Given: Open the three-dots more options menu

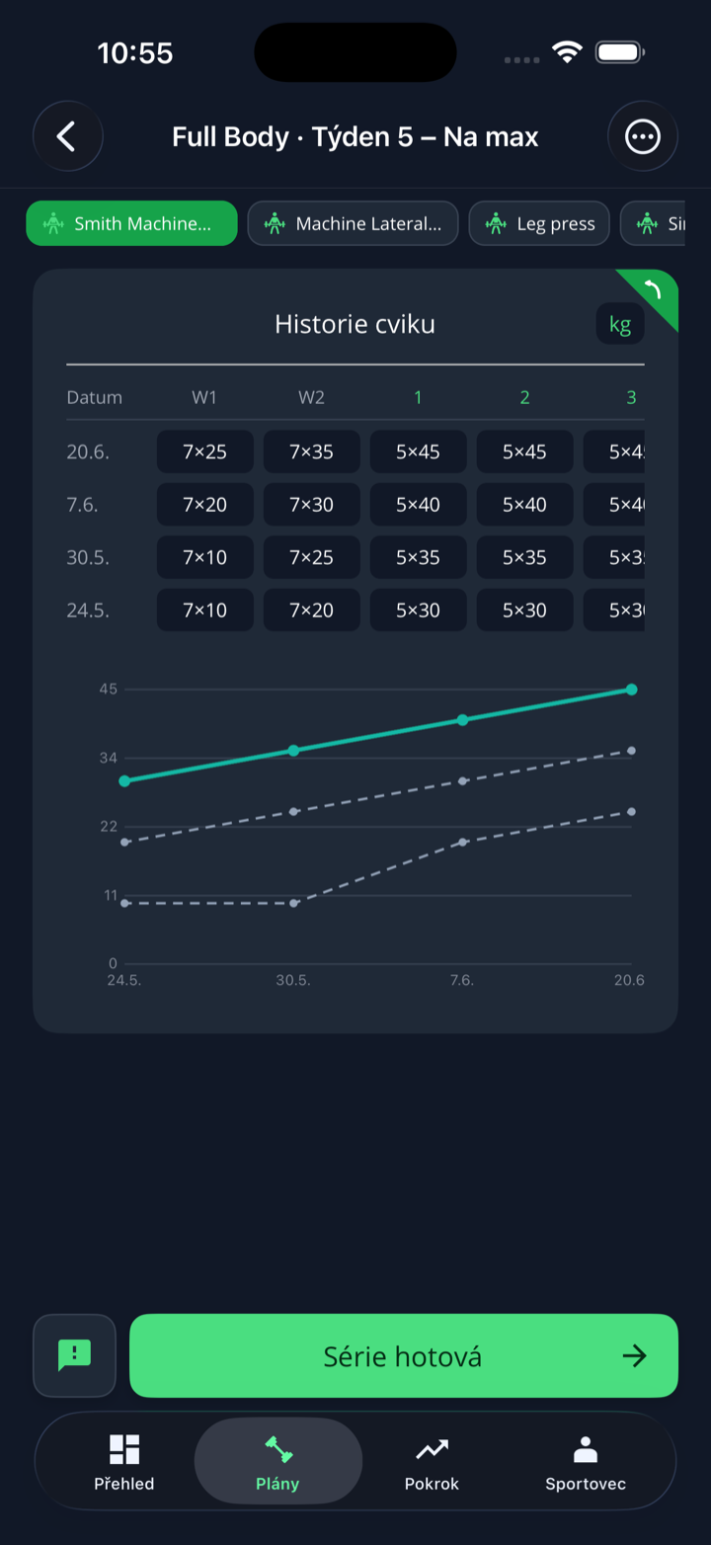Looking at the screenshot, I should [643, 136].
